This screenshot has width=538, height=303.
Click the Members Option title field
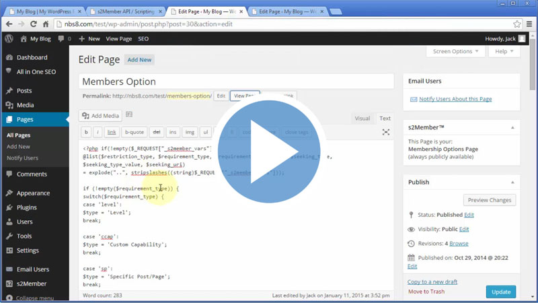click(235, 81)
